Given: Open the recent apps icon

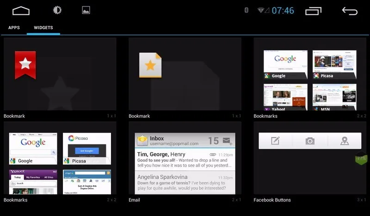Looking at the screenshot, I should pos(314,11).
